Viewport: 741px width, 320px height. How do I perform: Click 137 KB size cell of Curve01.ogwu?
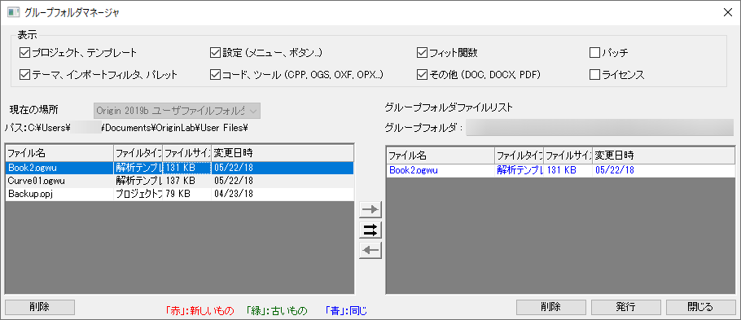click(x=187, y=181)
